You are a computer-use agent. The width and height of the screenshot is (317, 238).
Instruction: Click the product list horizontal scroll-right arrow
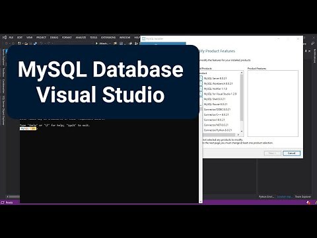[x=238, y=135]
